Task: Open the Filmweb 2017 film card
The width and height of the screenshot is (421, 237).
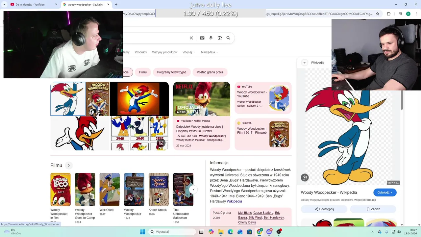Action: pos(263,134)
